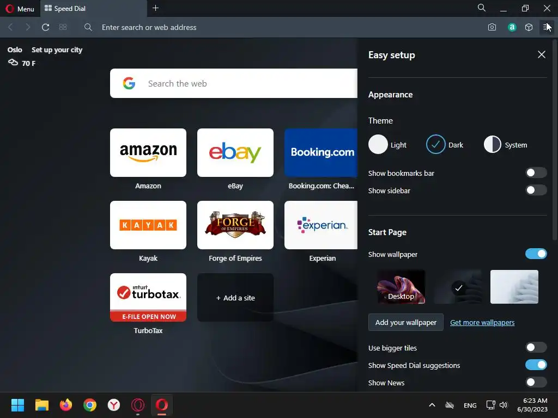The height and width of the screenshot is (418, 558).
Task: Open the Opera Menu button
Action: [20, 9]
